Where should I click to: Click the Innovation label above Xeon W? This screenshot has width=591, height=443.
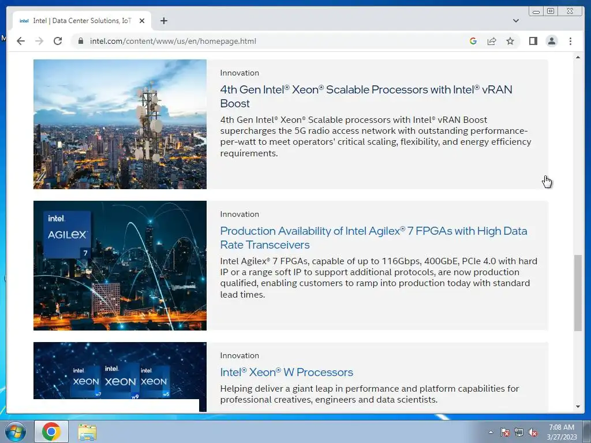click(240, 355)
